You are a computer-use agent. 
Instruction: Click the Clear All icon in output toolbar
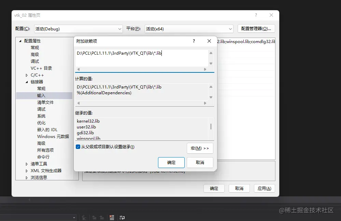[112, 217]
